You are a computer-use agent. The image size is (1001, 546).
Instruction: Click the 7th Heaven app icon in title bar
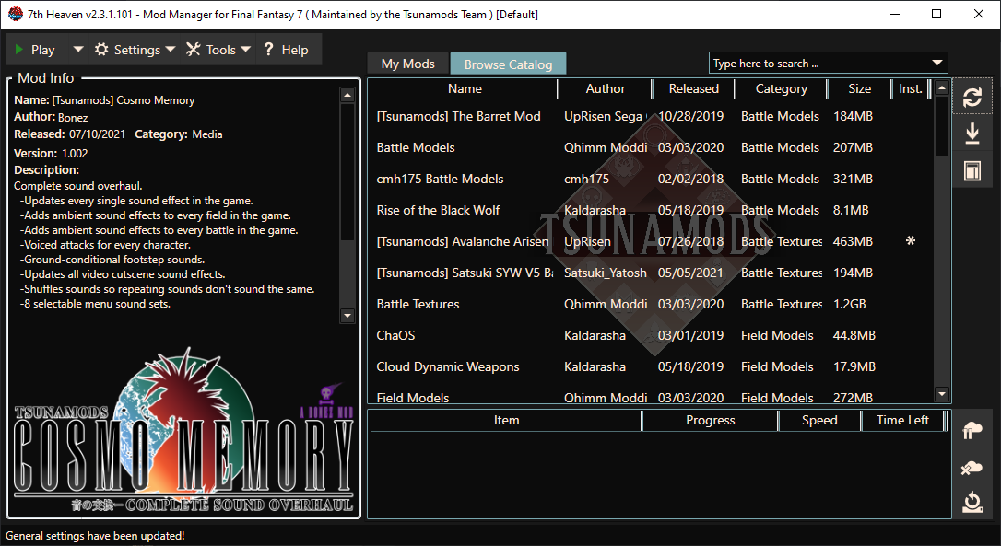pyautogui.click(x=16, y=14)
